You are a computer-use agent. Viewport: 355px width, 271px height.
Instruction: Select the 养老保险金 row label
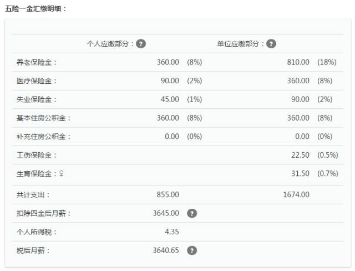click(36, 62)
